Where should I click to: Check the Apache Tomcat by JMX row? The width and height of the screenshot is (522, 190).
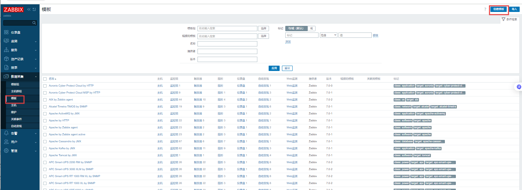pyautogui.click(x=45, y=156)
